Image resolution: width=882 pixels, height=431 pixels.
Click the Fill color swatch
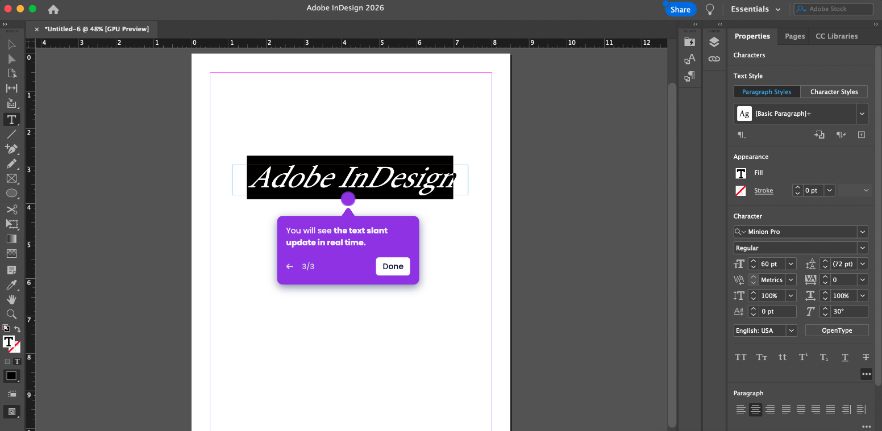click(x=740, y=173)
